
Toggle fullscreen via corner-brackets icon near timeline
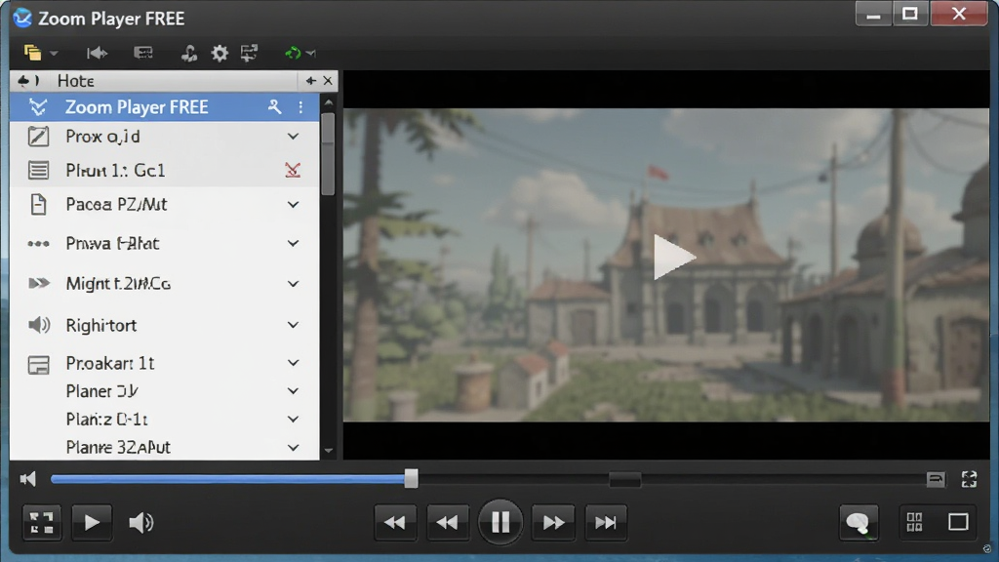(x=969, y=479)
